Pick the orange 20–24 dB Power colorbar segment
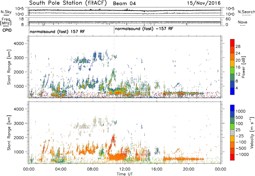The image size is (255, 176). coord(232,57)
